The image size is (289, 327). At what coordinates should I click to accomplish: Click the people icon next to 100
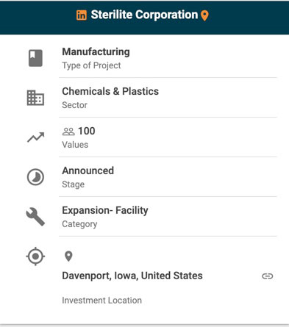68,132
